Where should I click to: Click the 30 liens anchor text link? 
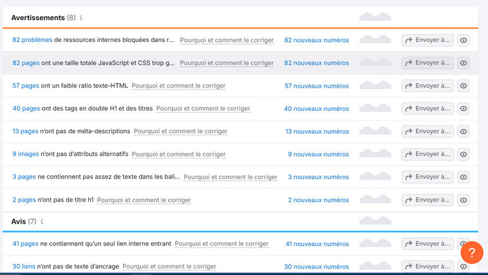pos(24,267)
